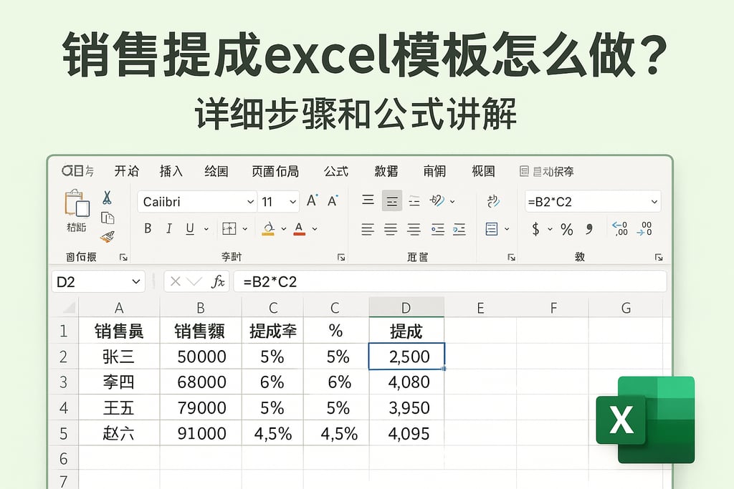Image resolution: width=734 pixels, height=489 pixels.
Task: Click the Increase Decimal icon
Action: click(x=619, y=229)
